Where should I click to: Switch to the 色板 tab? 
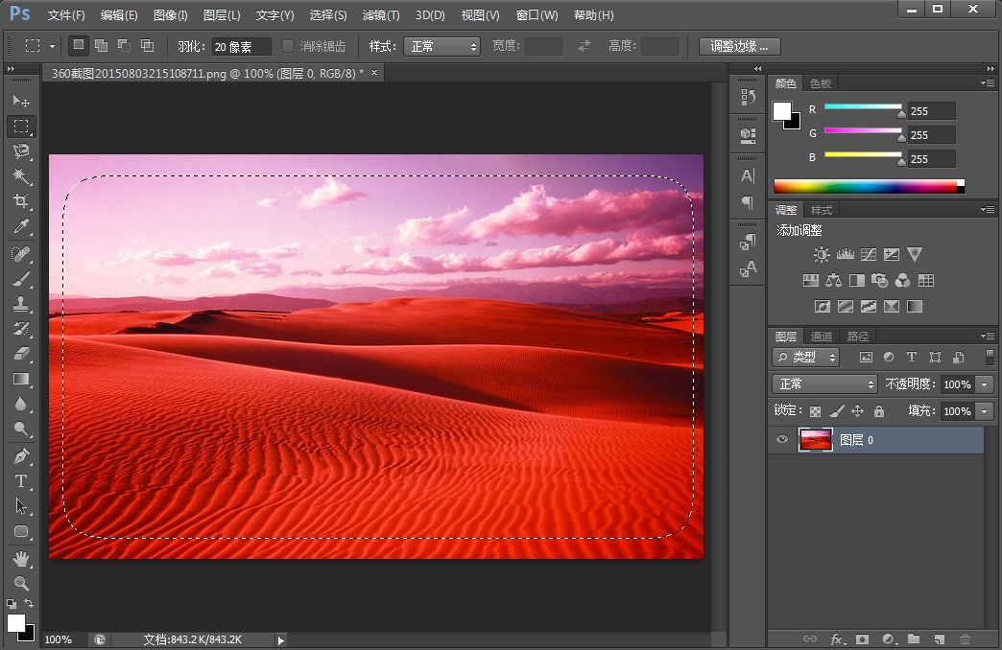pos(821,83)
